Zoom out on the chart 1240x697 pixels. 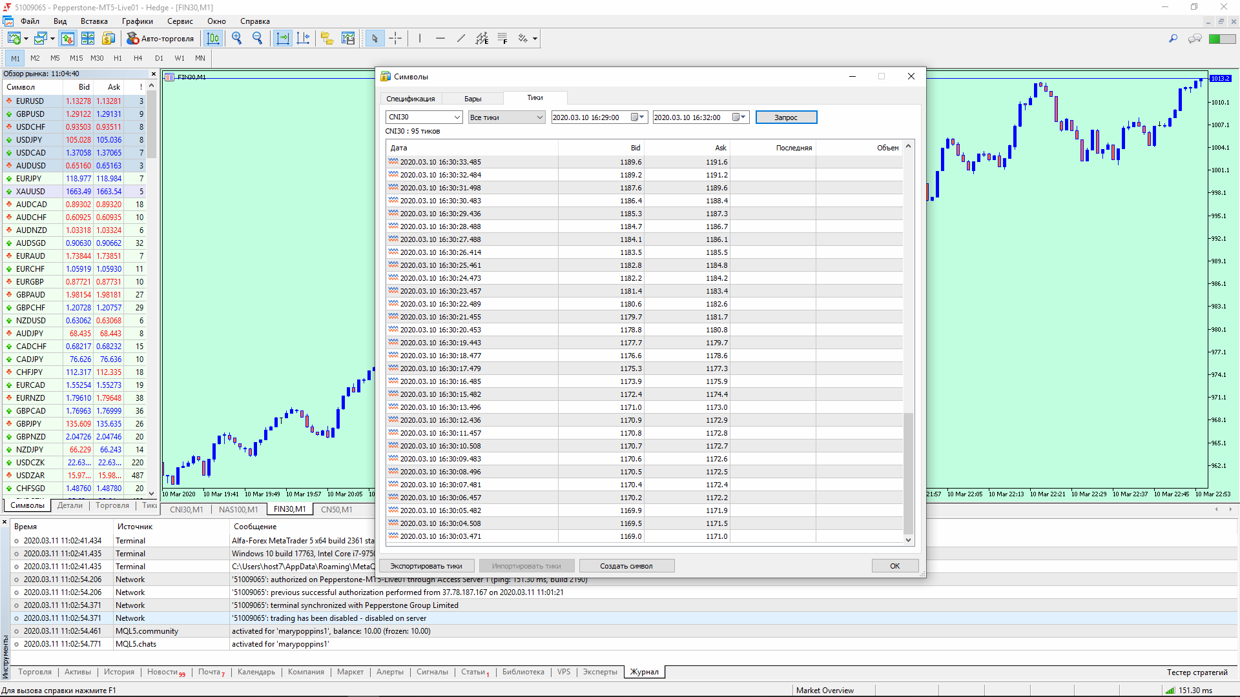(x=258, y=39)
